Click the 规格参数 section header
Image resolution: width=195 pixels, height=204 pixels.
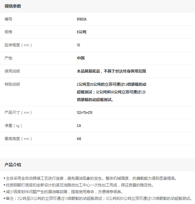[13, 6]
